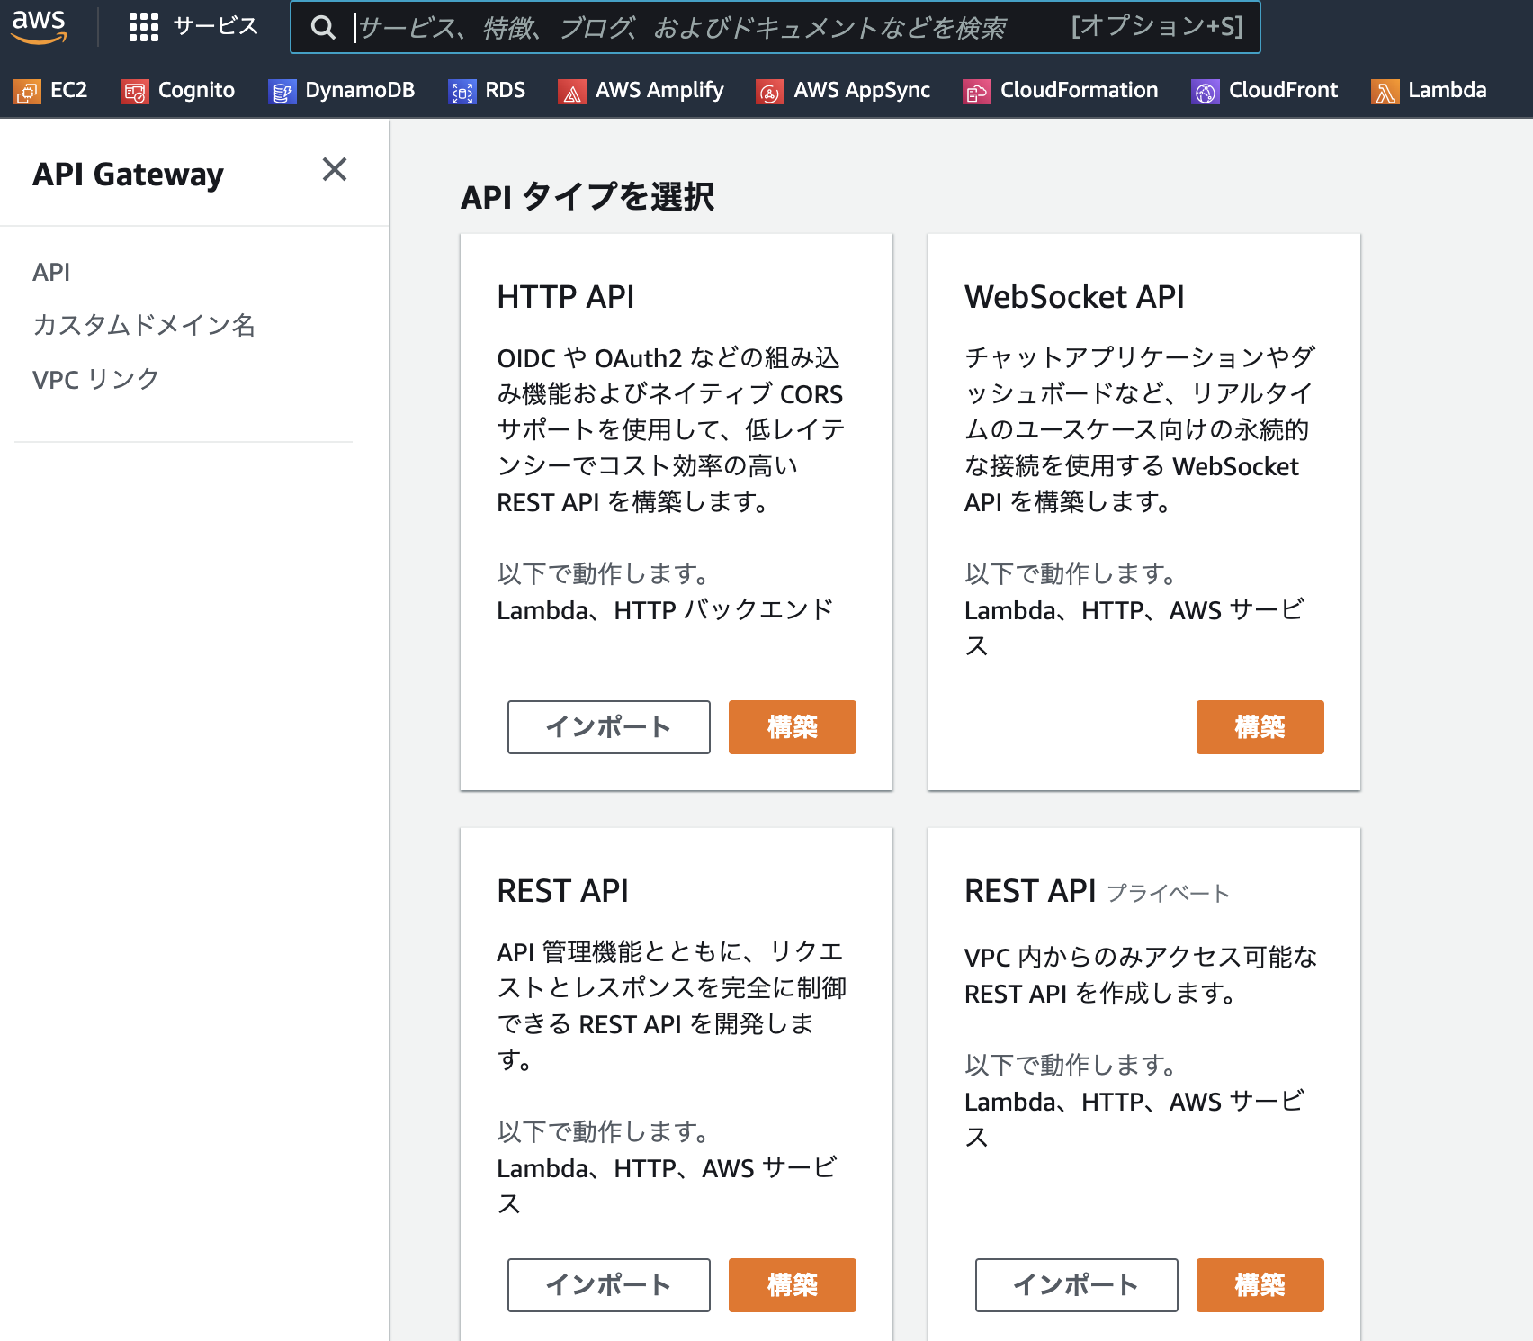Click インポート on the REST API card

[x=608, y=1285]
